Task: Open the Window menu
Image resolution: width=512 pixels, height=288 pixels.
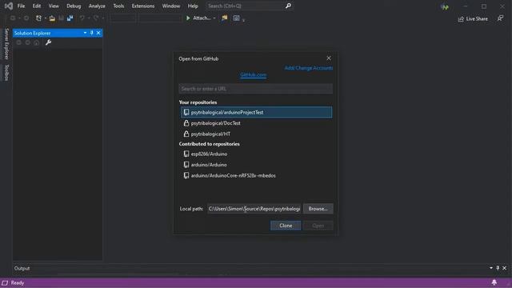Action: (171, 6)
